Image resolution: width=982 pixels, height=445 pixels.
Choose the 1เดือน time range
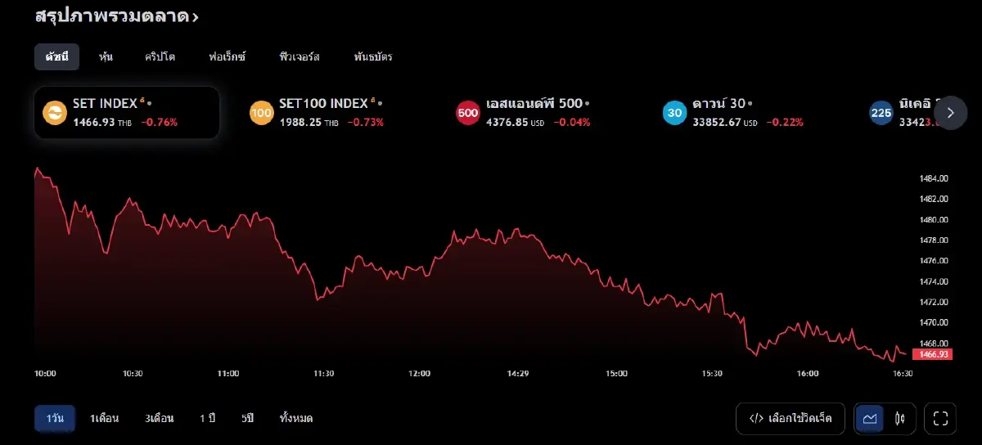pyautogui.click(x=105, y=418)
